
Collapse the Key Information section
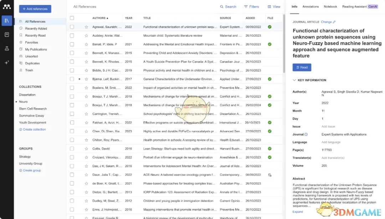[x=294, y=80]
